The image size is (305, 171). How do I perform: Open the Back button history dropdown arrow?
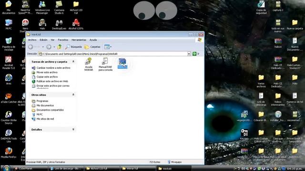[x=43, y=47]
